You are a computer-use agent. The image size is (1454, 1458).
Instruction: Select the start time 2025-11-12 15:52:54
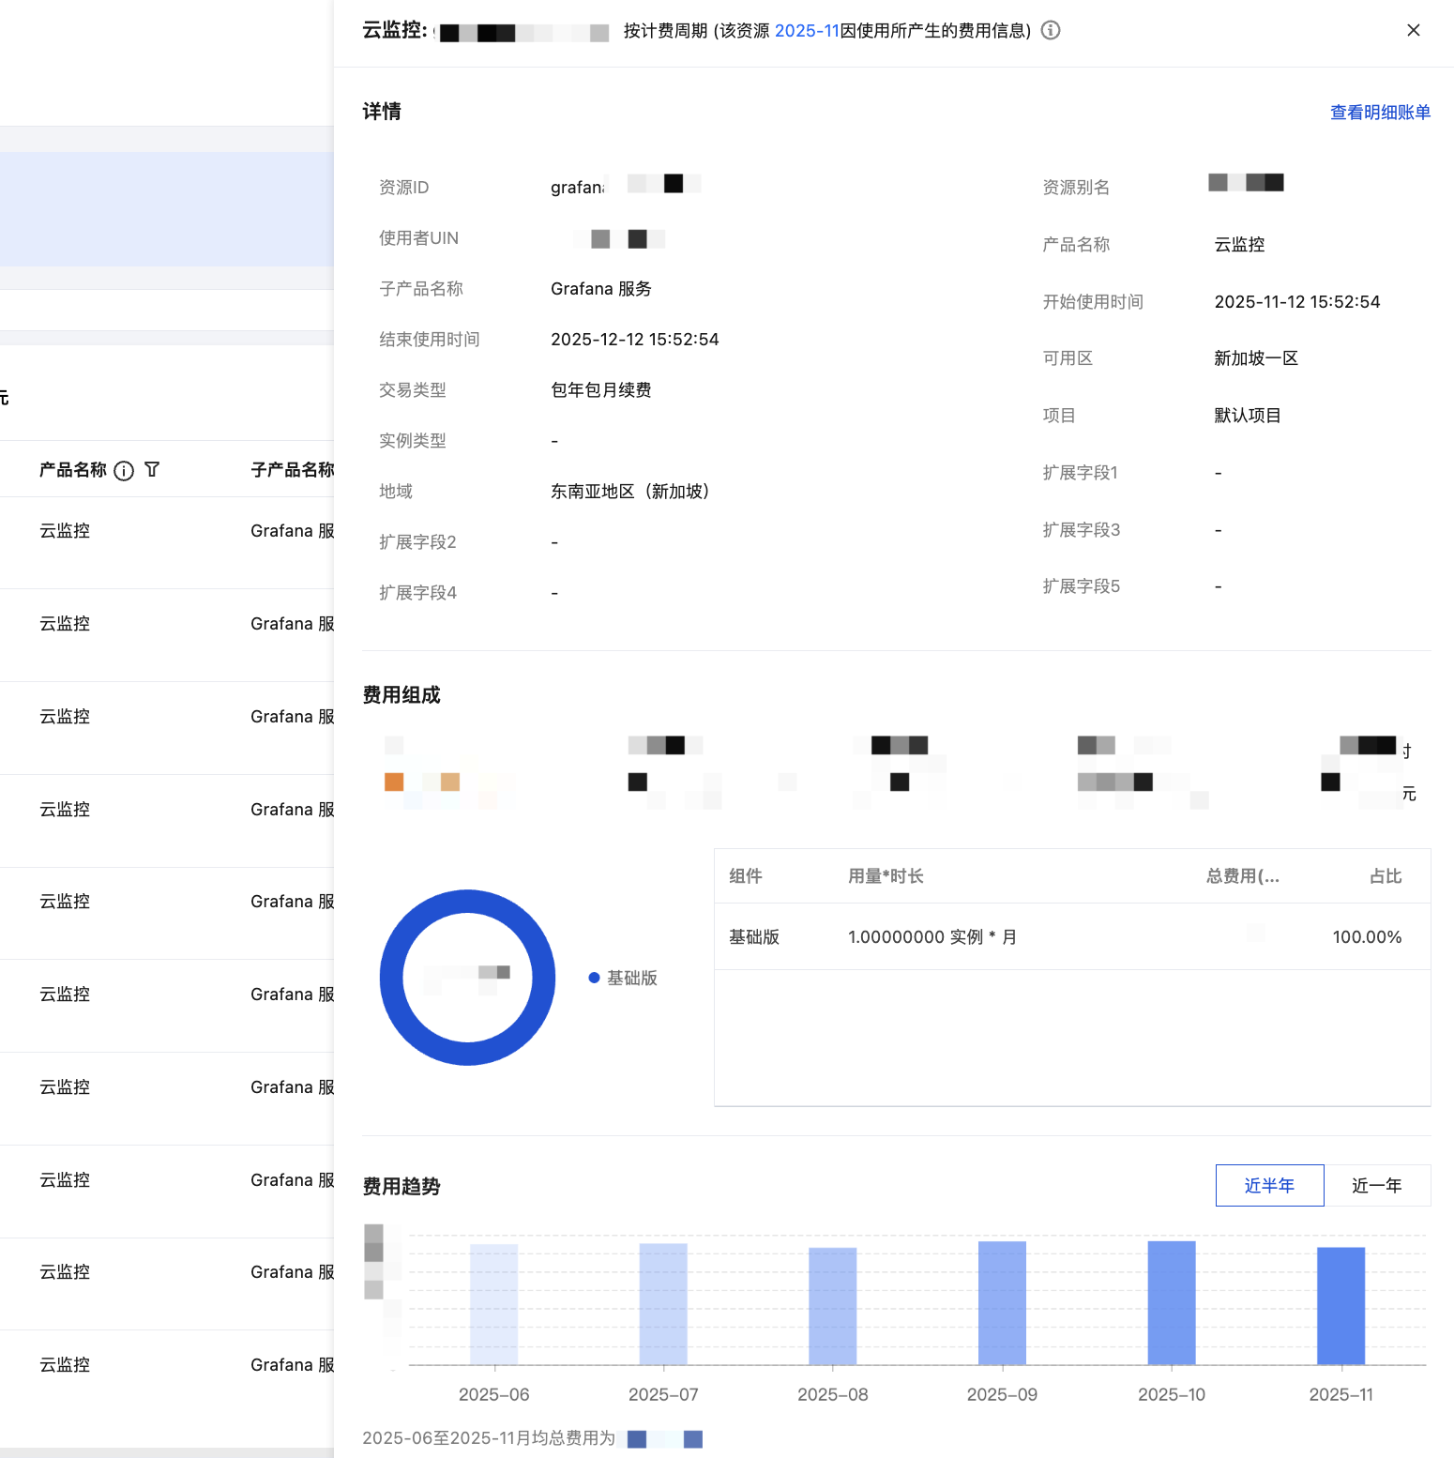coord(1297,302)
